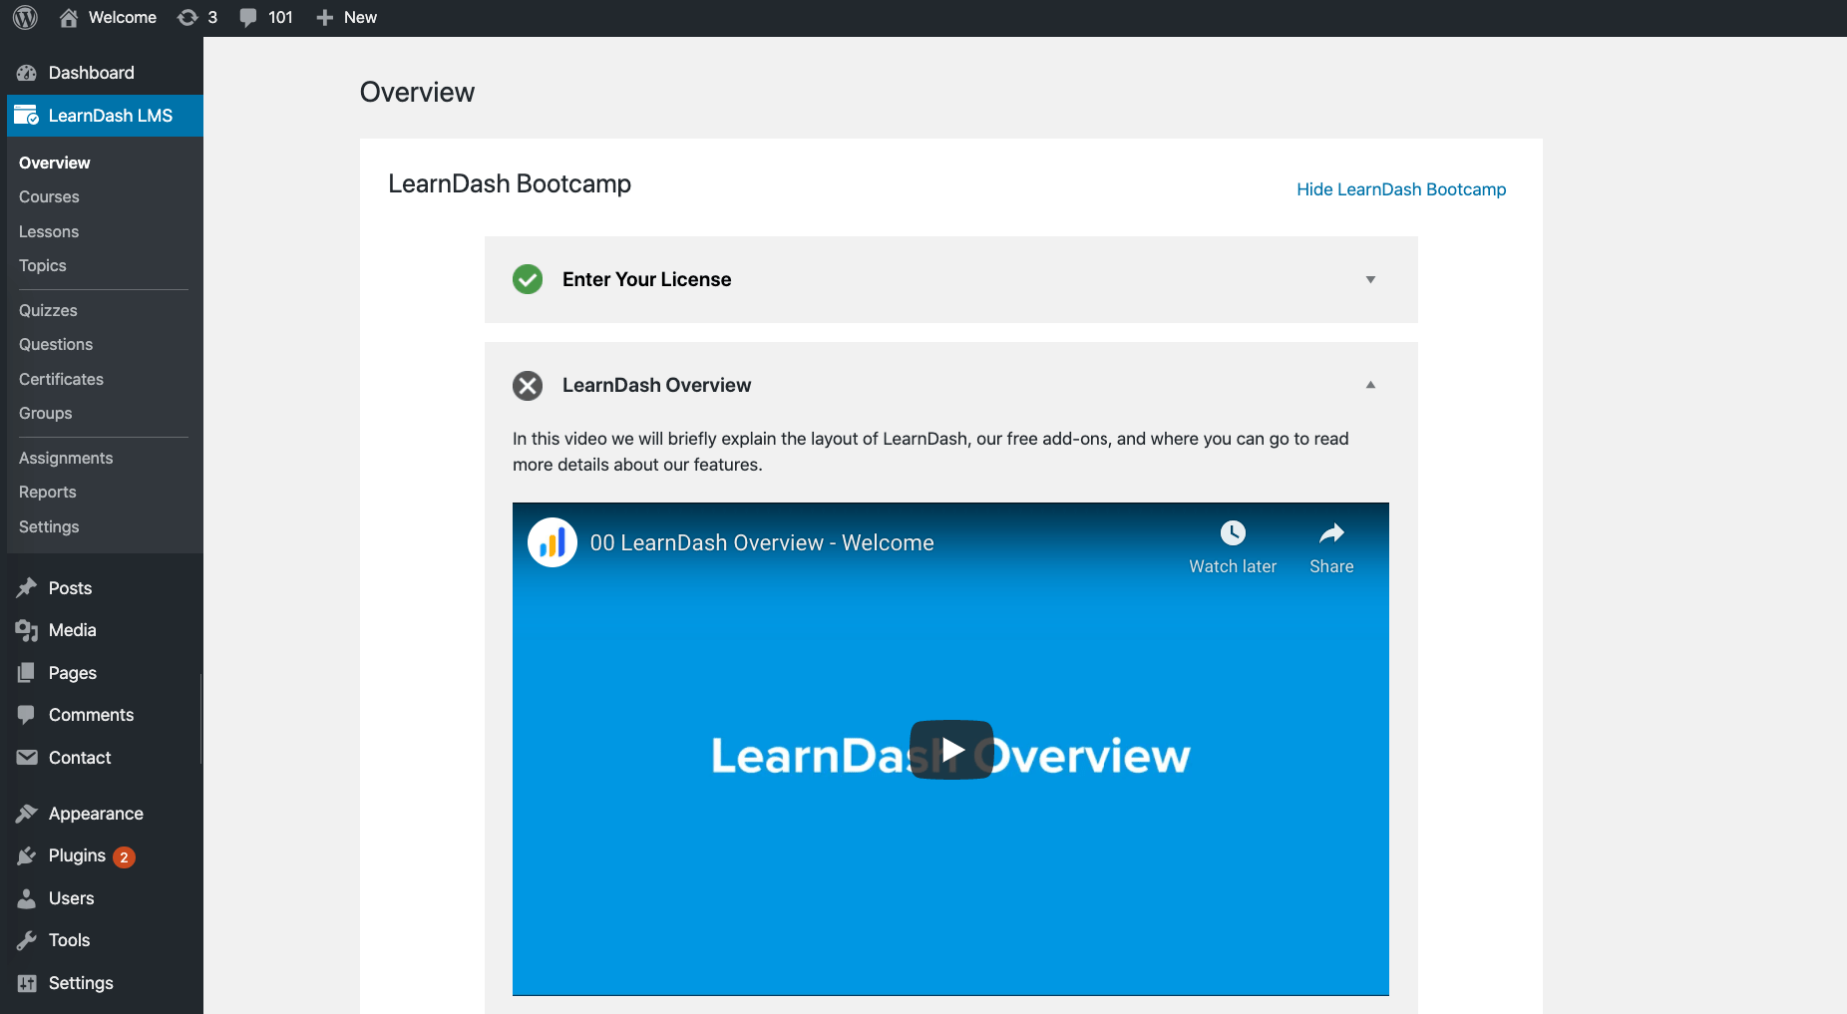The width and height of the screenshot is (1847, 1014).
Task: Click the Dashboard gauge icon
Action: (27, 73)
